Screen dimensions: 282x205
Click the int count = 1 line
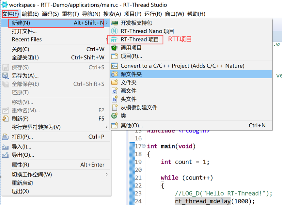(x=185, y=162)
